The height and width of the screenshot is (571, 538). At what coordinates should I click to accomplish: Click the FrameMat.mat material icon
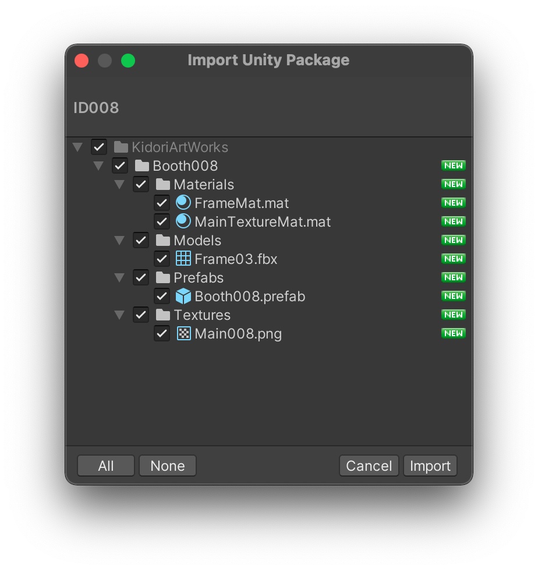183,203
